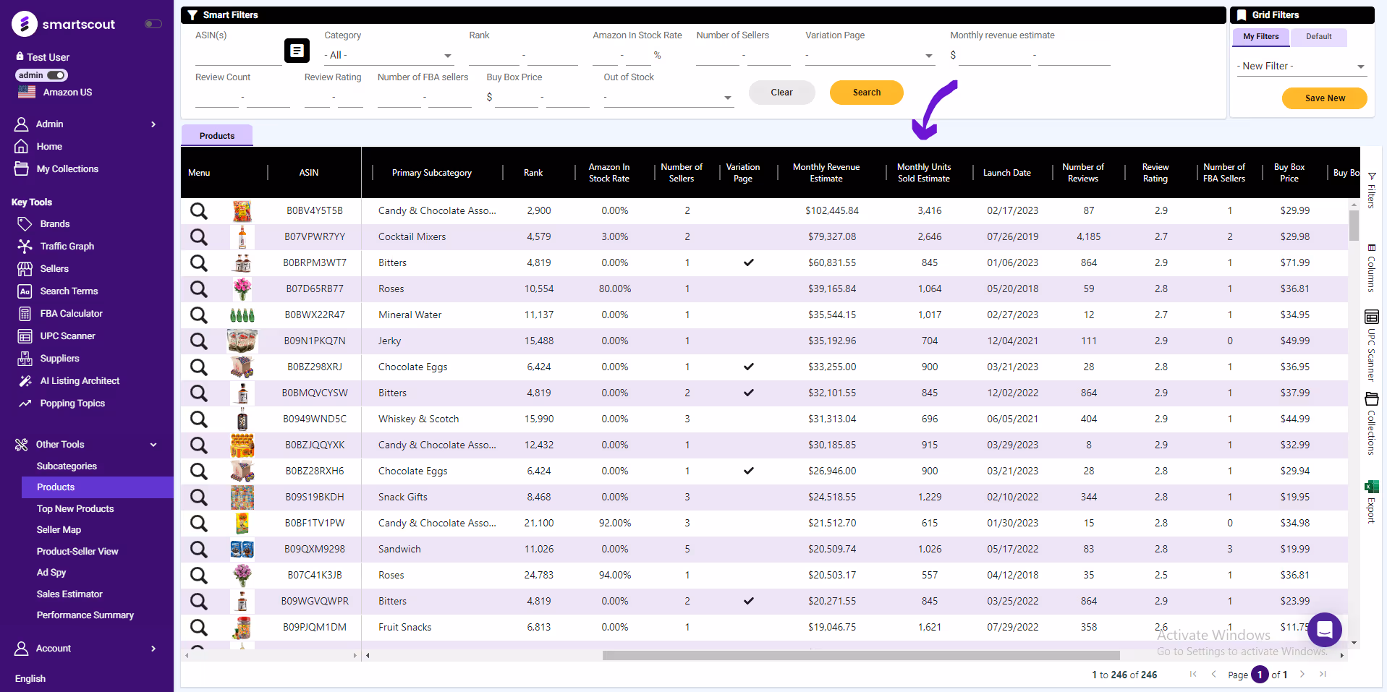
Task: Open Sales Estimator link
Action: pos(69,594)
